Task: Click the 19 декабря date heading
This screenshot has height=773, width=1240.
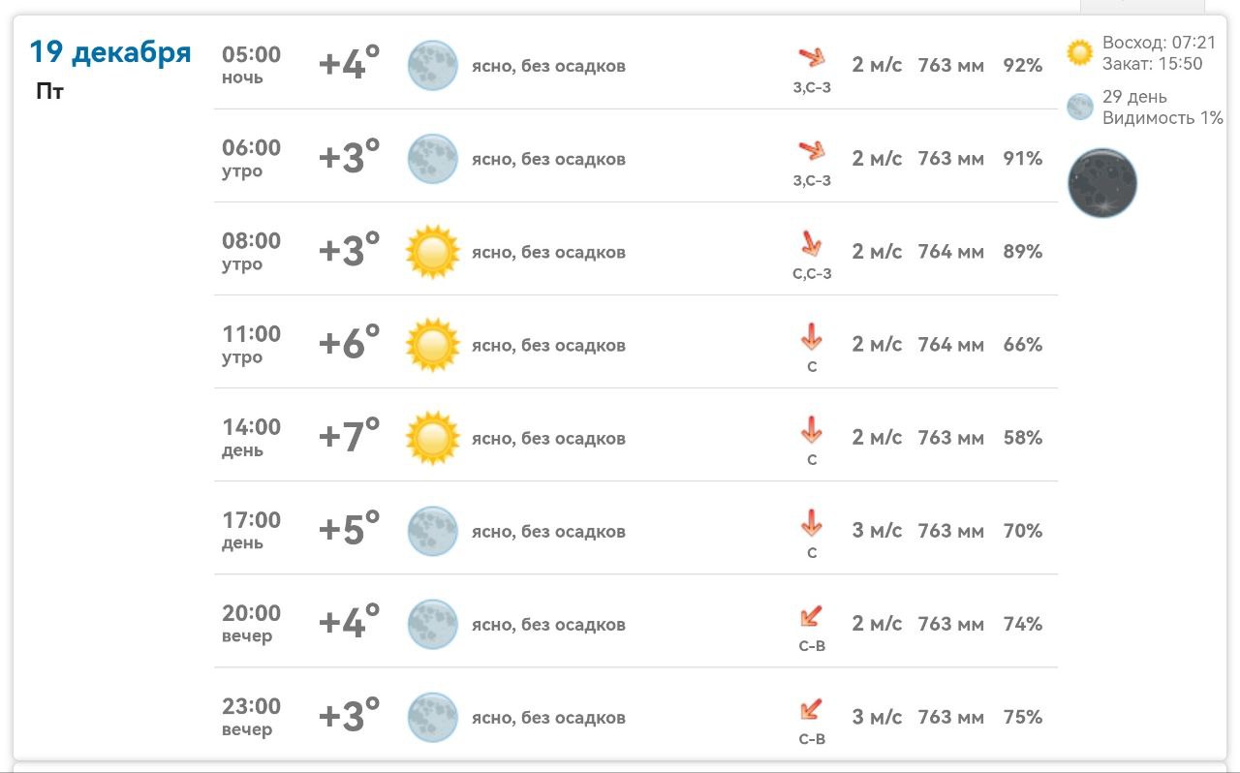Action: click(x=110, y=52)
